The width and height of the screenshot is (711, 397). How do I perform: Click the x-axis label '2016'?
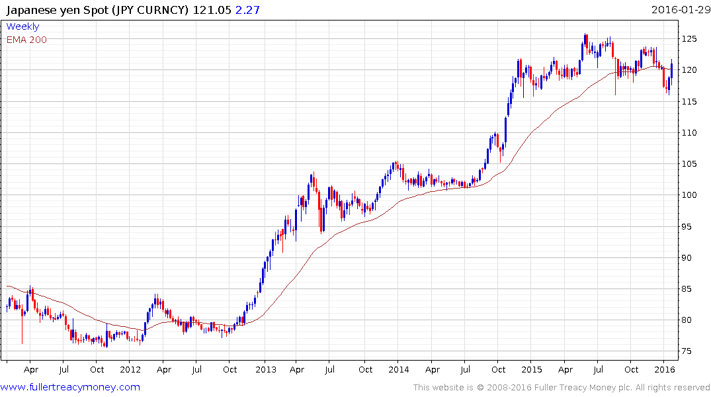point(665,370)
